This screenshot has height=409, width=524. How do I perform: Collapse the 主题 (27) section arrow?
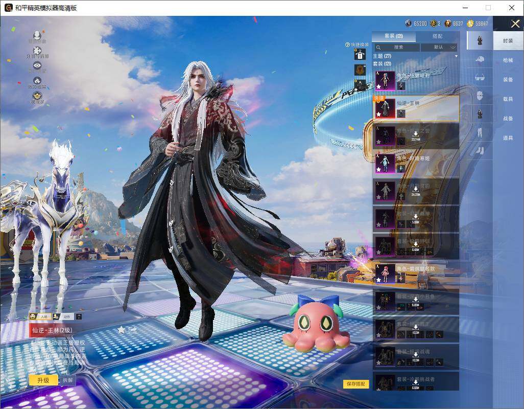point(456,56)
